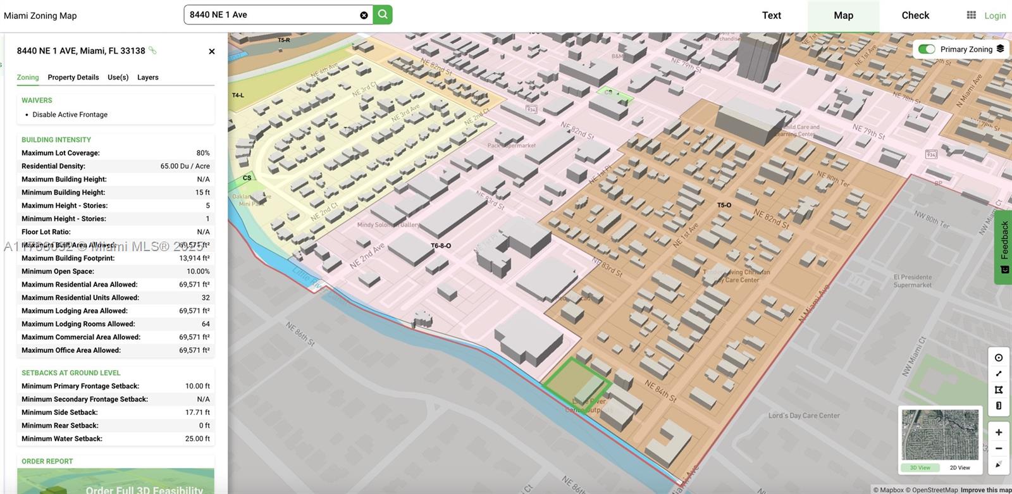Viewport: 1012px width, 494px height.
Task: Open the zoning layers stack dropdown
Action: point(1000,49)
